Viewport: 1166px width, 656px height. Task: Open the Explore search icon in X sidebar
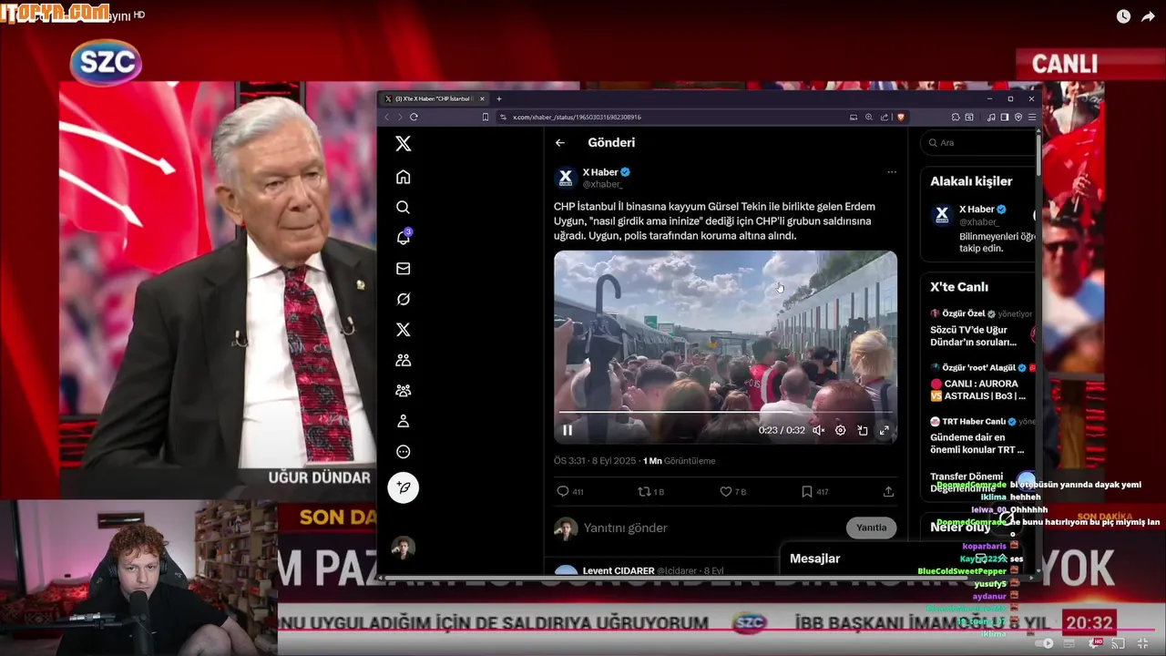[x=404, y=208]
